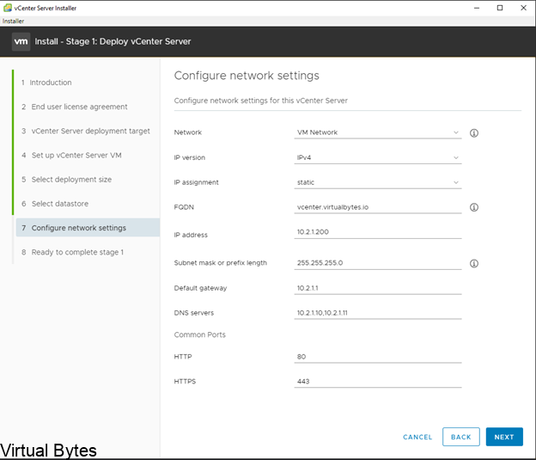Select Configure network settings step

(x=88, y=228)
